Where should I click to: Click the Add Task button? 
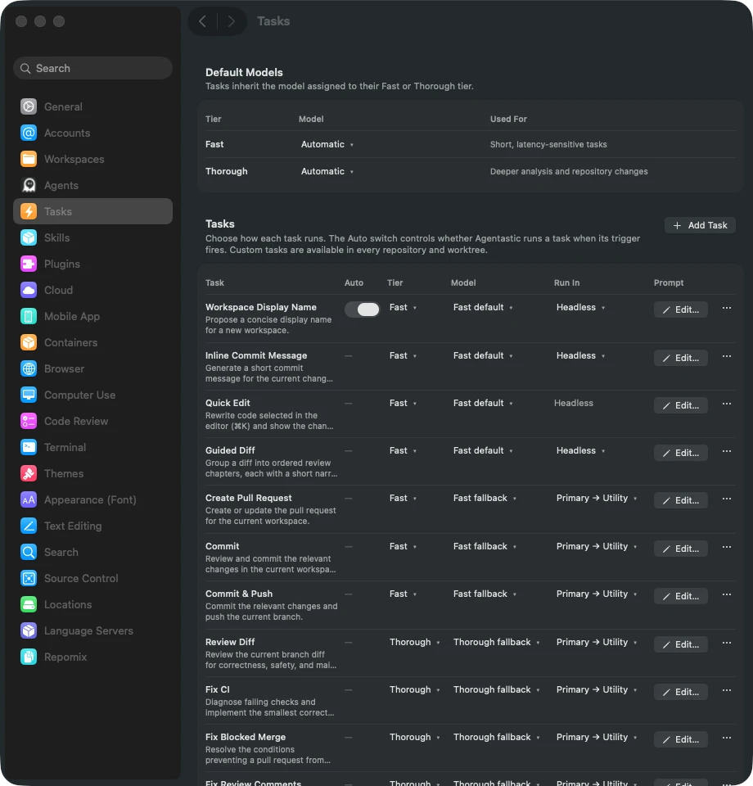(700, 226)
